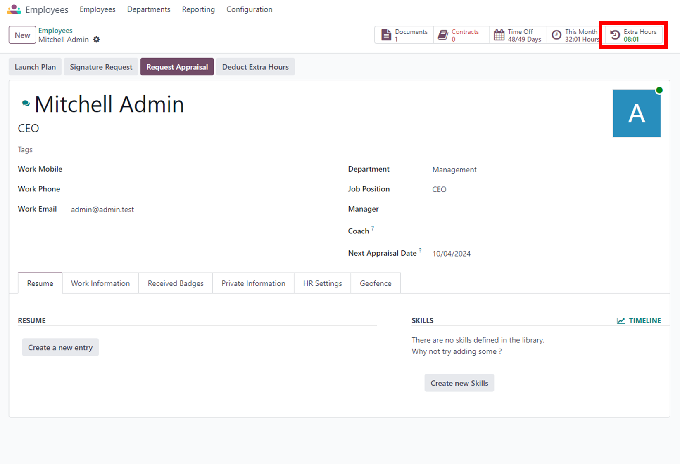
Task: Switch to the Work Information tab
Action: click(x=100, y=283)
